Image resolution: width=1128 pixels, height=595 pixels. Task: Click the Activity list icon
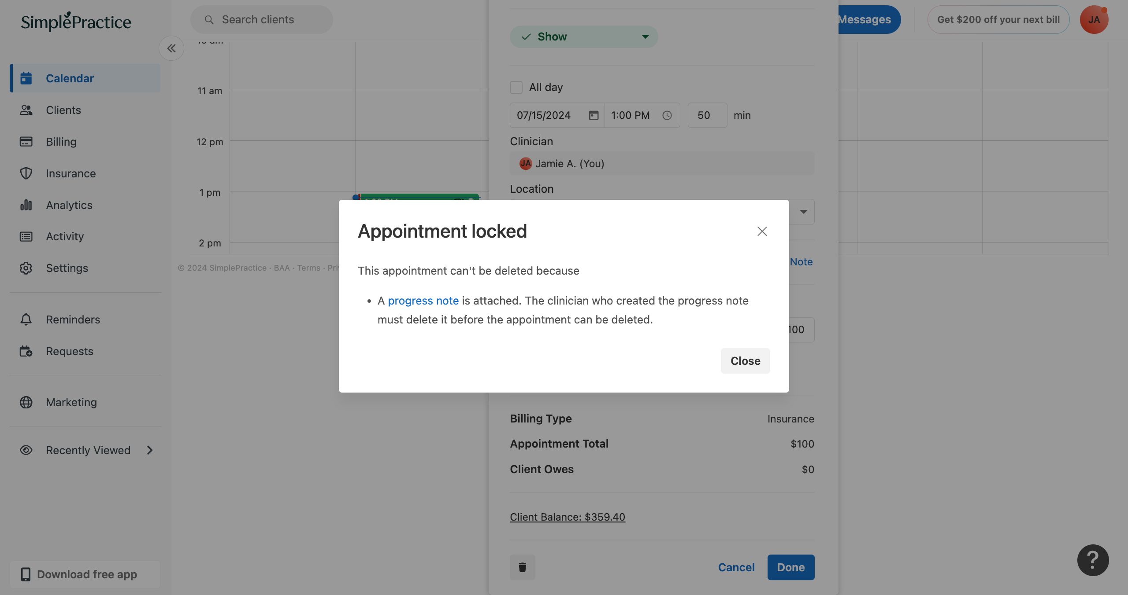pyautogui.click(x=26, y=236)
